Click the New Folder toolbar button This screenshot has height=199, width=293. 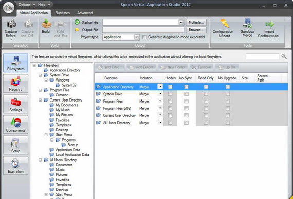[173, 67]
